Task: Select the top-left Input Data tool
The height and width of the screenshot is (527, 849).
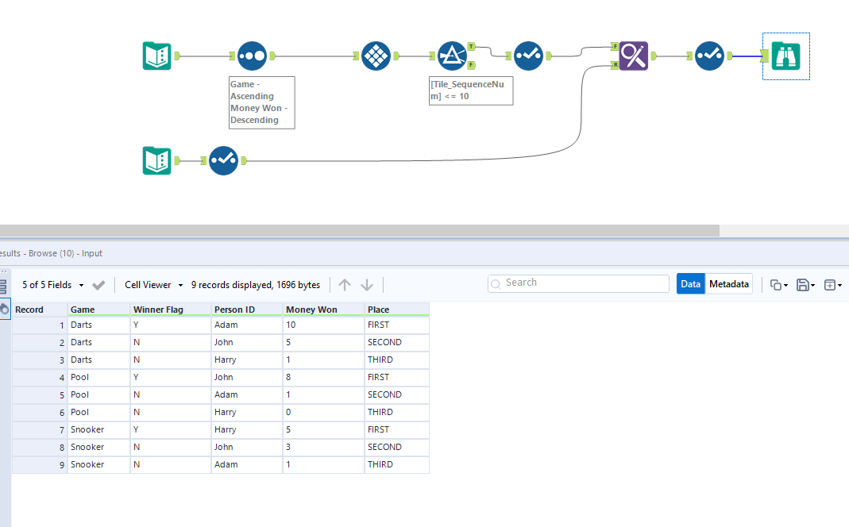Action: pyautogui.click(x=156, y=56)
